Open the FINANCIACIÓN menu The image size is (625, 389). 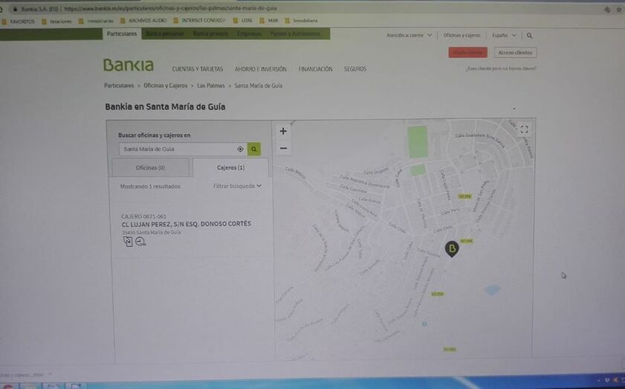point(315,69)
